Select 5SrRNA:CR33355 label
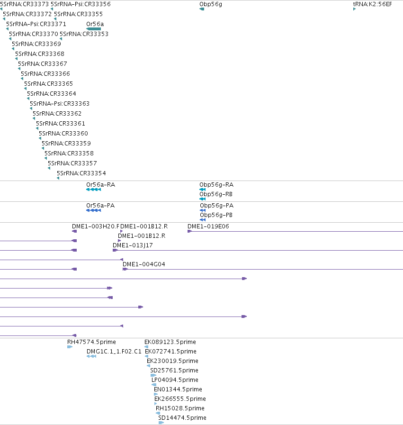 coord(78,14)
